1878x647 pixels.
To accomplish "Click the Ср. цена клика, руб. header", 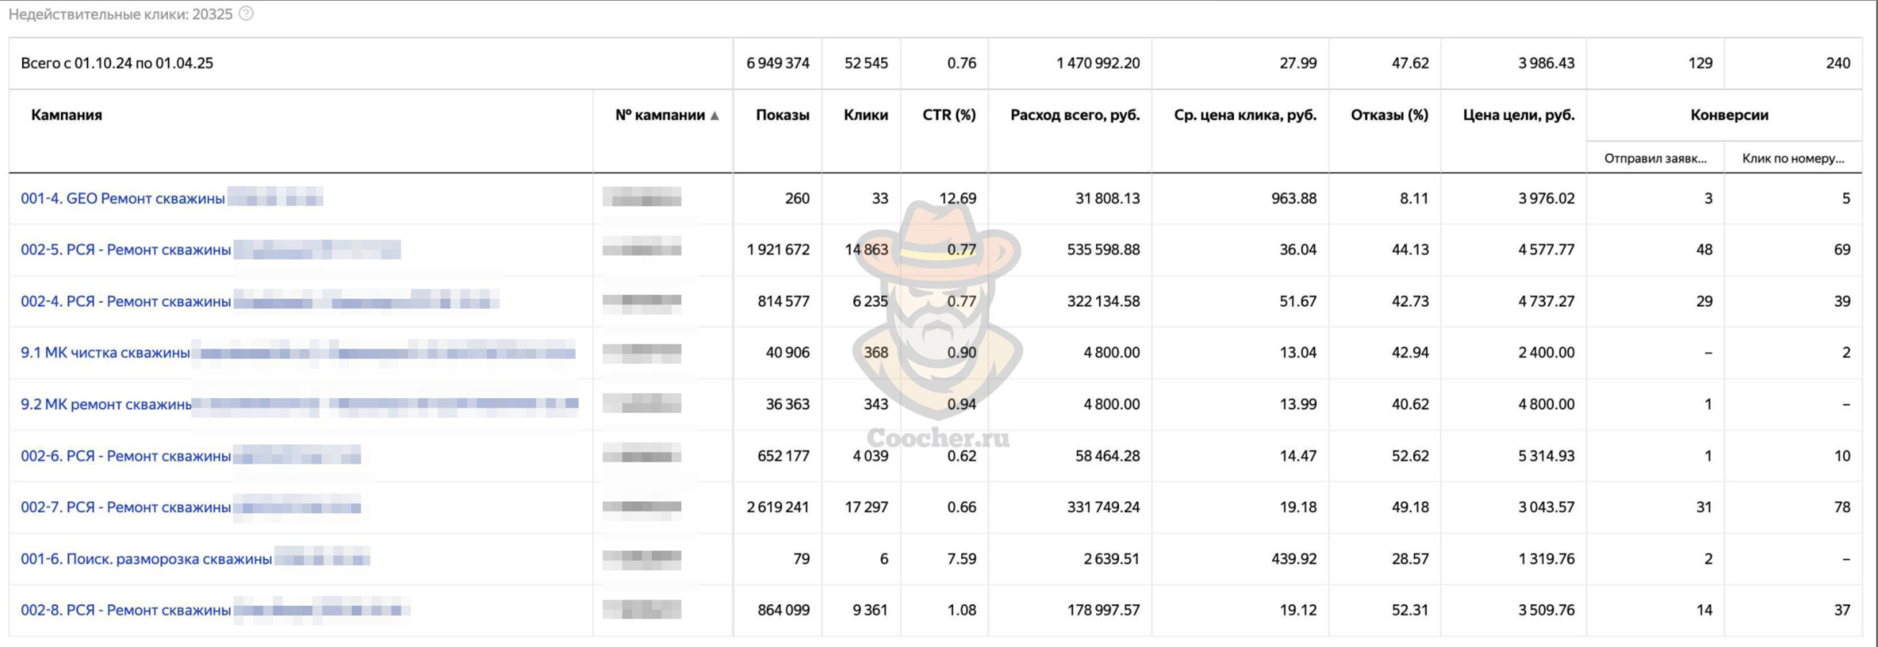I will tap(1245, 115).
